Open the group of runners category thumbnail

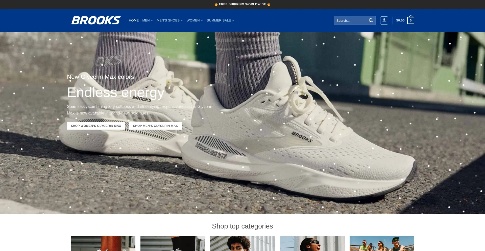click(382, 243)
